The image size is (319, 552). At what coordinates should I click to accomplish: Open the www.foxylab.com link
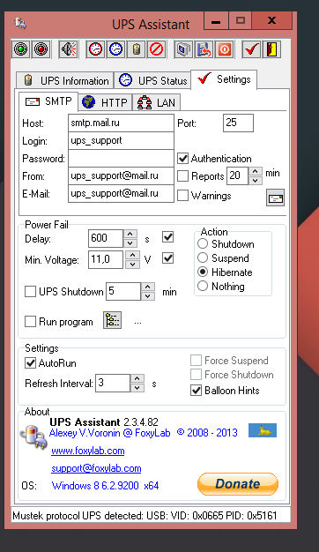(x=88, y=451)
